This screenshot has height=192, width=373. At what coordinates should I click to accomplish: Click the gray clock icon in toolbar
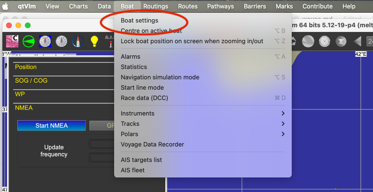coord(324,41)
